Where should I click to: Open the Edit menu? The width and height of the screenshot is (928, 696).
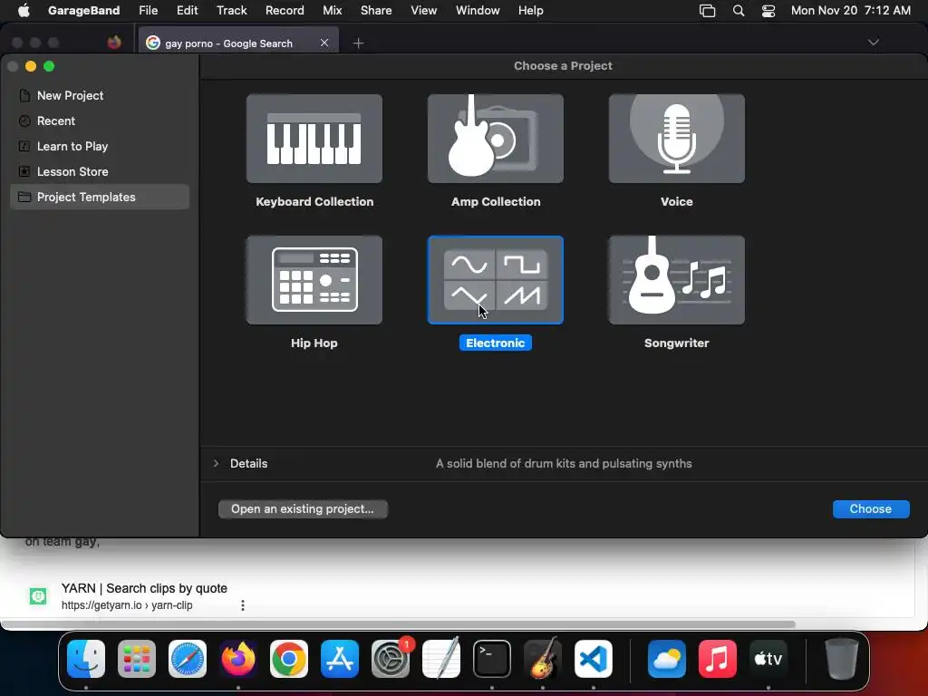click(x=187, y=10)
